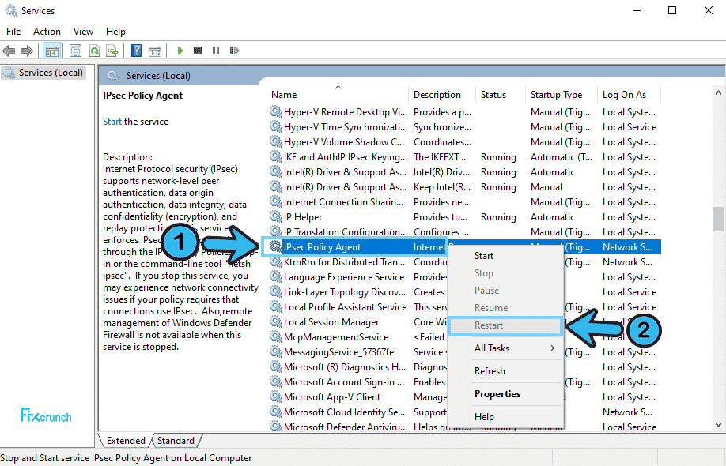Click the Export List toolbar icon
This screenshot has height=466, width=726.
pyautogui.click(x=112, y=51)
